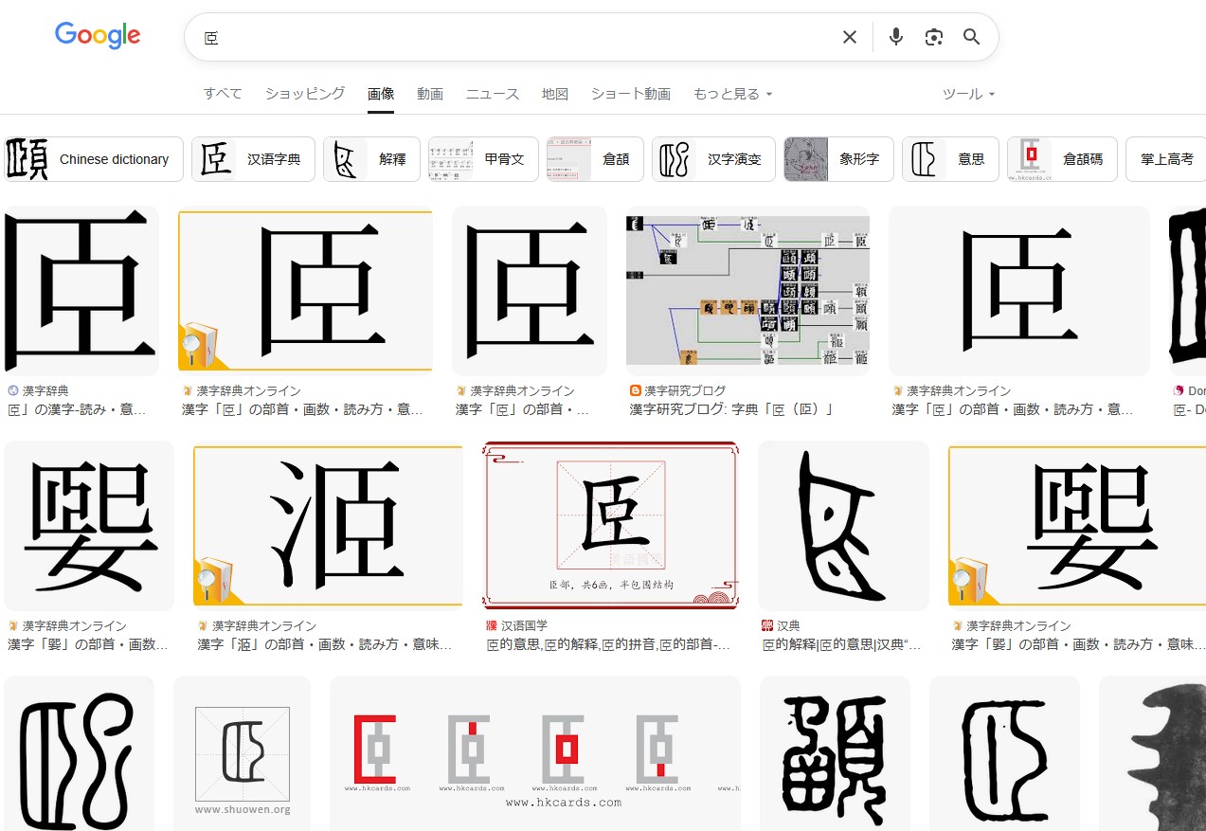
Task: Click the 漢字辞典 source label under first image
Action: (45, 390)
